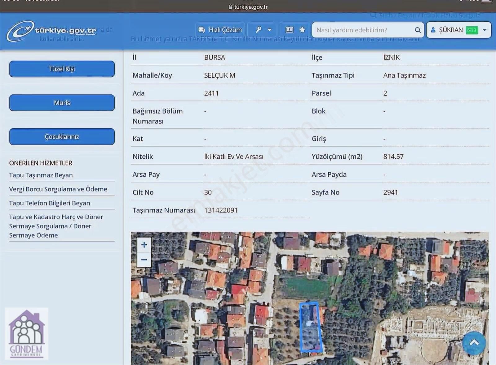Open favorites with the star icon
This screenshot has width=496, height=365.
point(302,30)
